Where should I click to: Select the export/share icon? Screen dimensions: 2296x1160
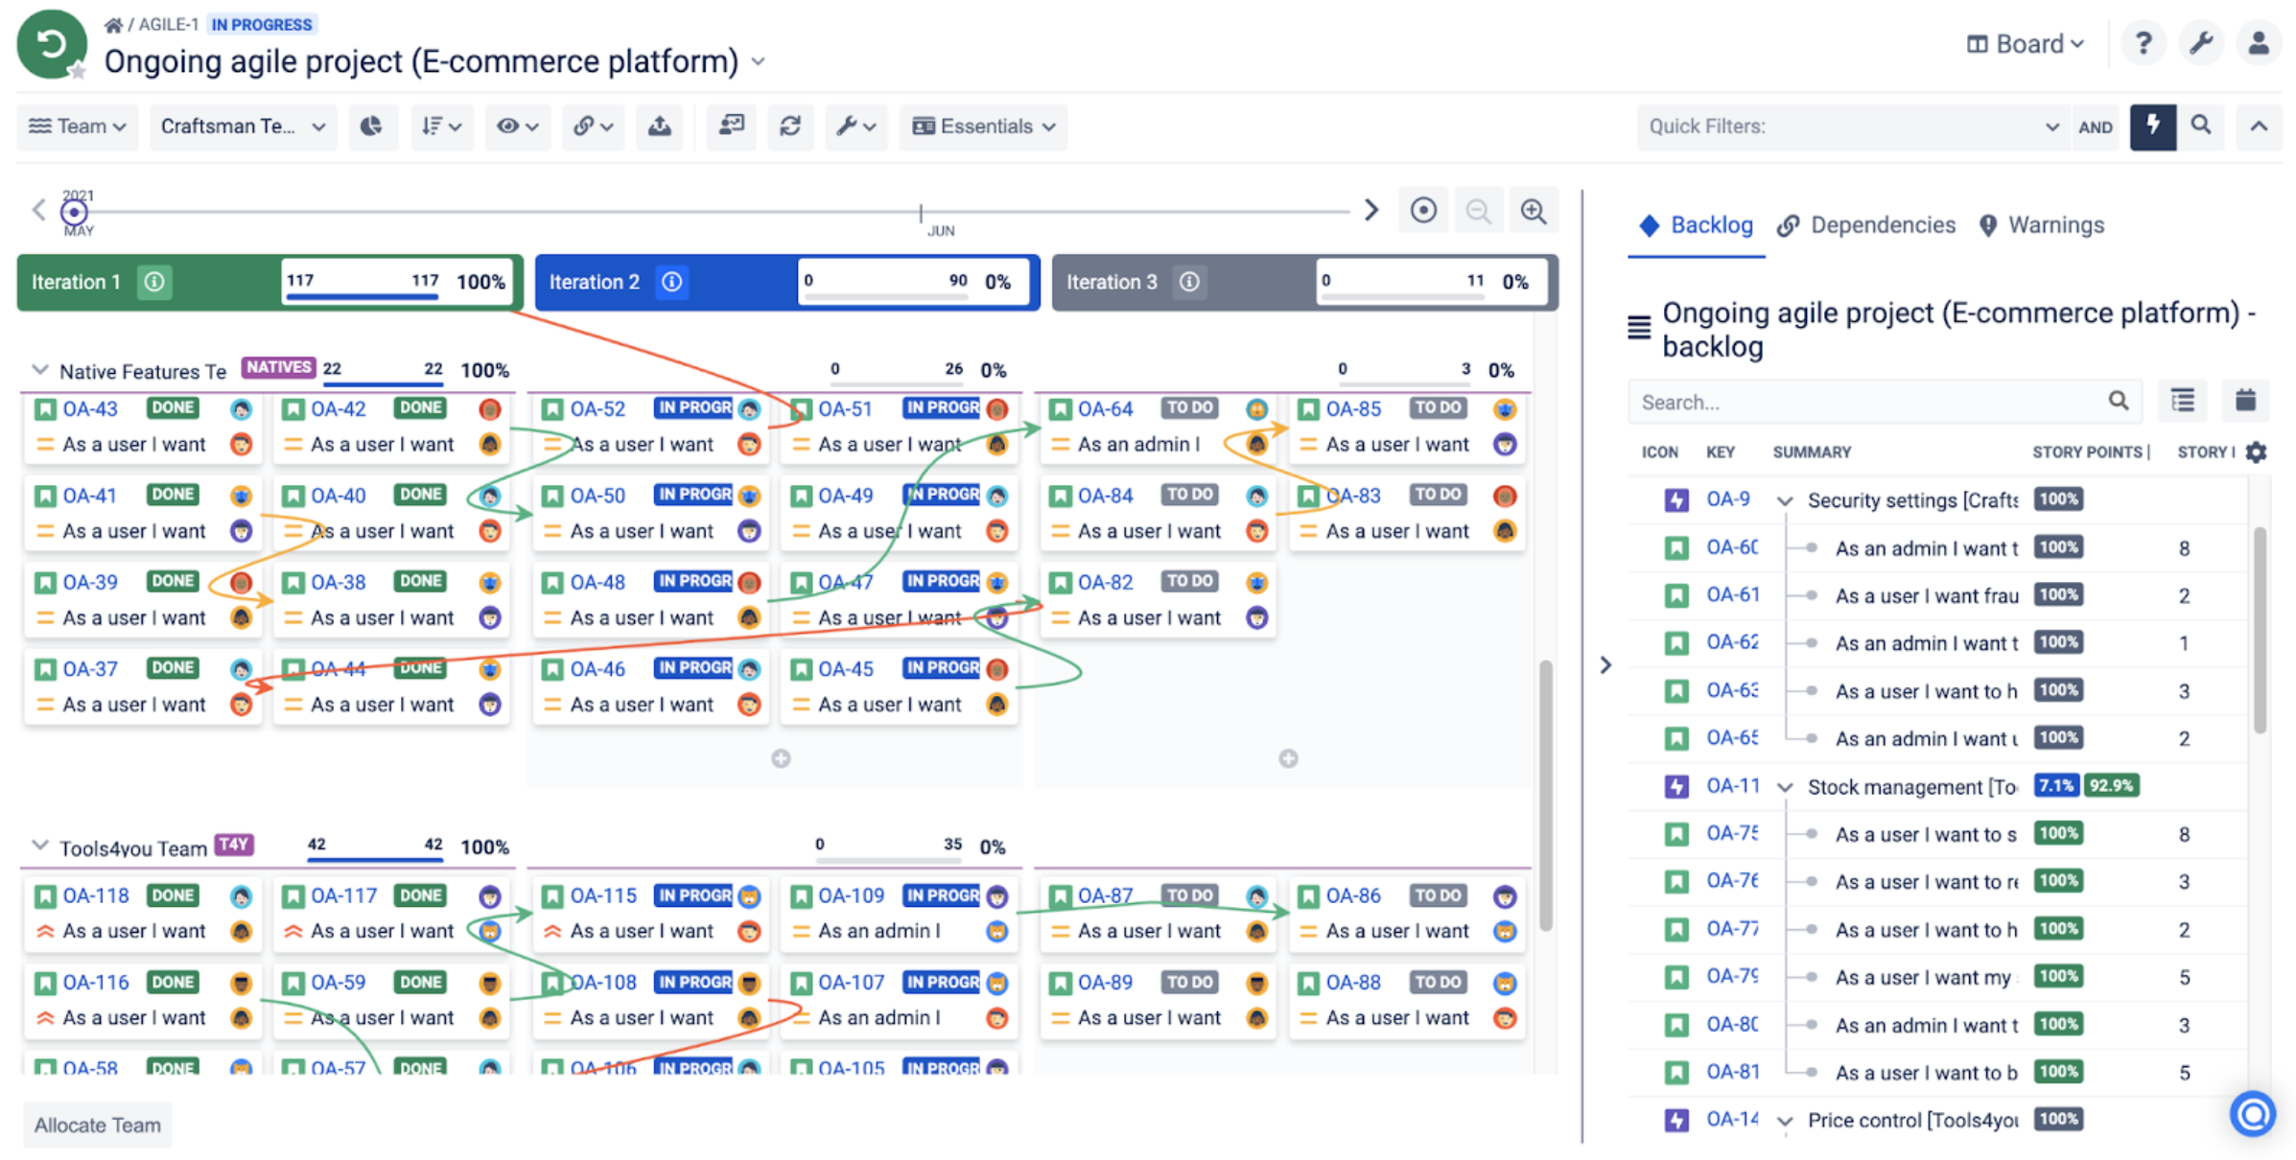coord(659,127)
